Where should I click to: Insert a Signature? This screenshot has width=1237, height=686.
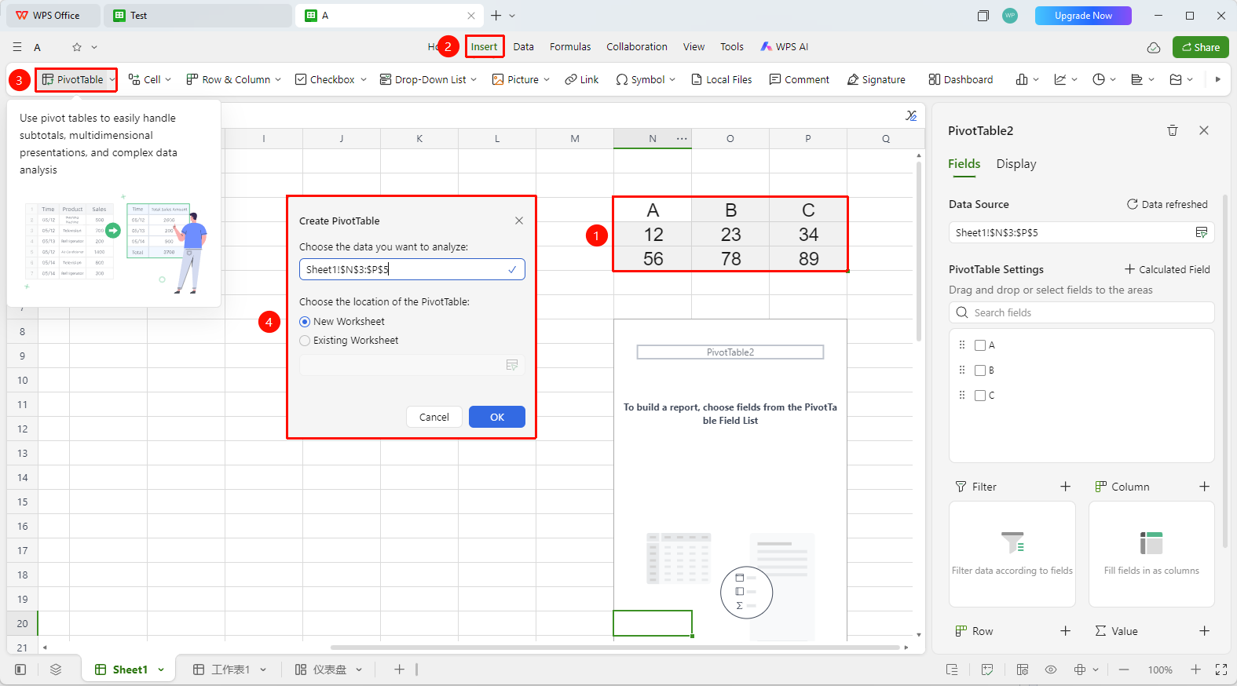876,79
